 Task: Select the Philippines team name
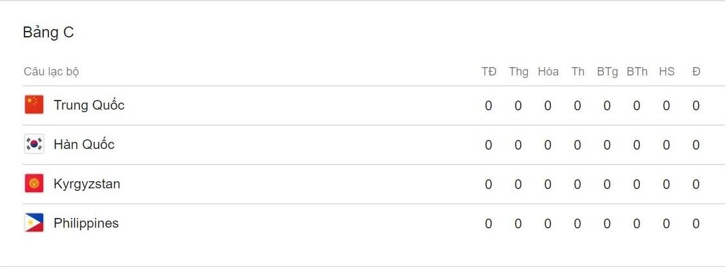pos(86,223)
